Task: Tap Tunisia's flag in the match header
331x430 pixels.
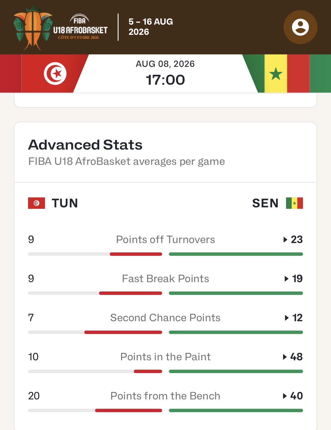Action: click(55, 73)
